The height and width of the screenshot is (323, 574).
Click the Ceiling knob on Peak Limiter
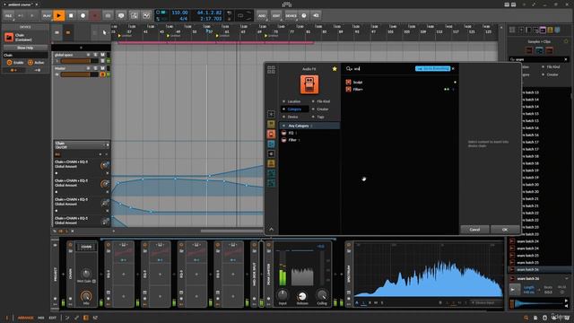(322, 294)
